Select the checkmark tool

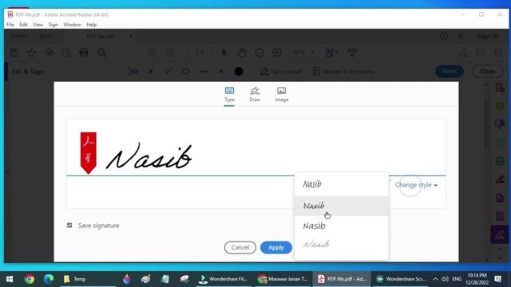pos(168,71)
